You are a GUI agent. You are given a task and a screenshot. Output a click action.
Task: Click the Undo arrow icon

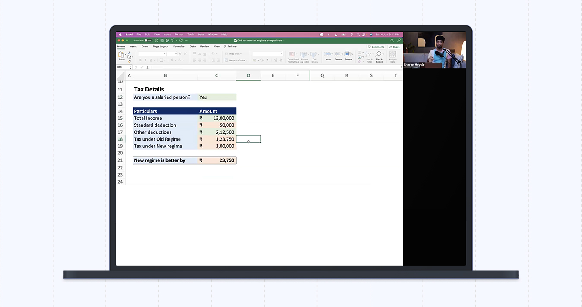coord(172,40)
